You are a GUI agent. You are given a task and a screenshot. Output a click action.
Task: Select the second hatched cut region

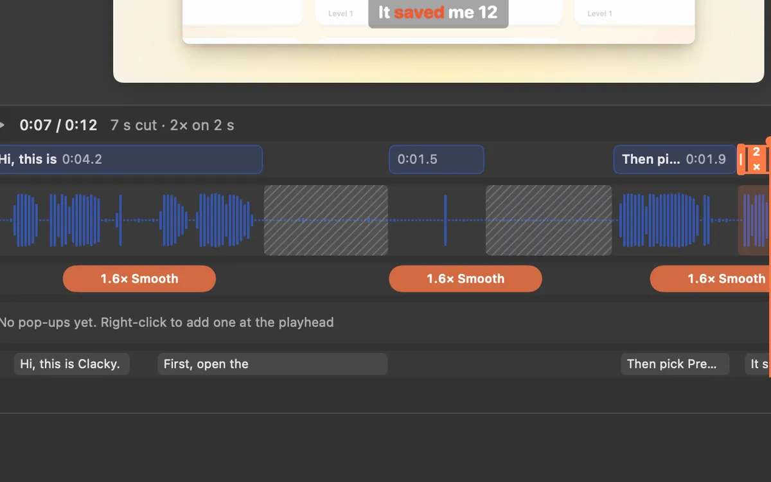coord(549,220)
